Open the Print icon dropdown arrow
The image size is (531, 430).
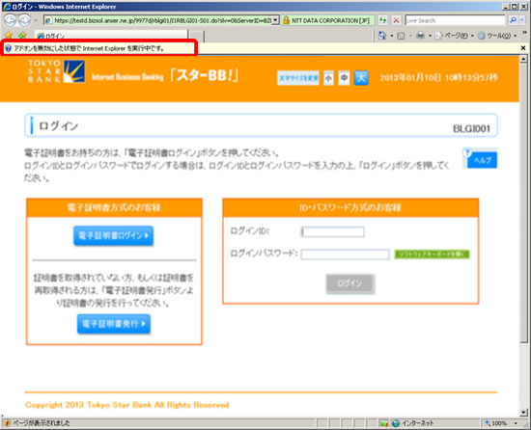point(430,36)
